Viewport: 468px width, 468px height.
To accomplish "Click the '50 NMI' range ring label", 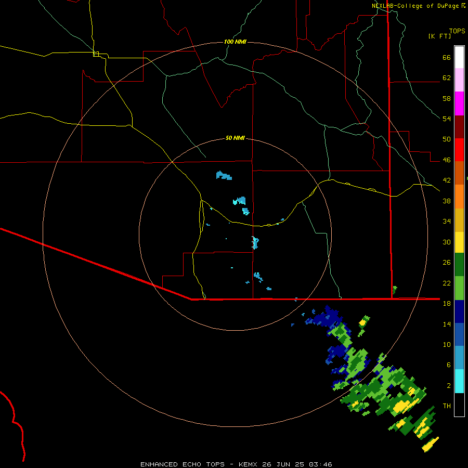I will pyautogui.click(x=235, y=138).
